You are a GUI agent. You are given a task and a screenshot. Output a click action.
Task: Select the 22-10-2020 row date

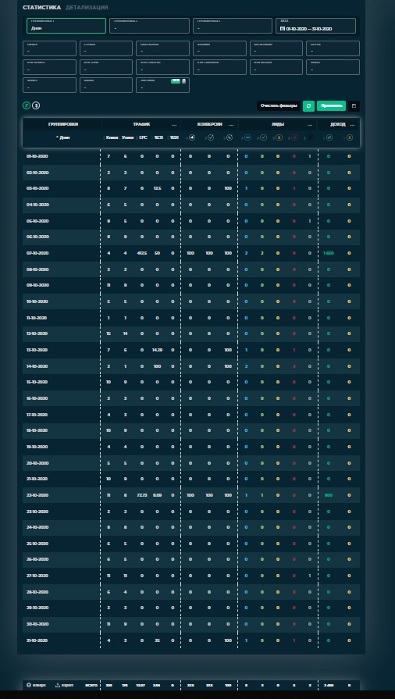pyautogui.click(x=37, y=495)
